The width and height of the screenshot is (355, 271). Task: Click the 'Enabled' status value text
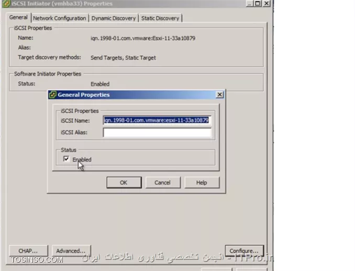pos(100,84)
